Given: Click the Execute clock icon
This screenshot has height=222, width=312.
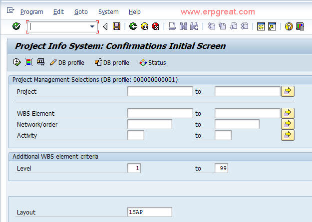Looking at the screenshot, I should [x=16, y=62].
